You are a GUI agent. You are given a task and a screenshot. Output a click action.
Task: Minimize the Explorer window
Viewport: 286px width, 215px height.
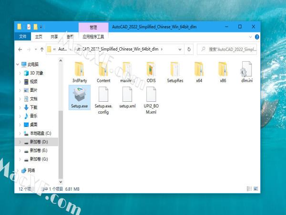click(227, 27)
